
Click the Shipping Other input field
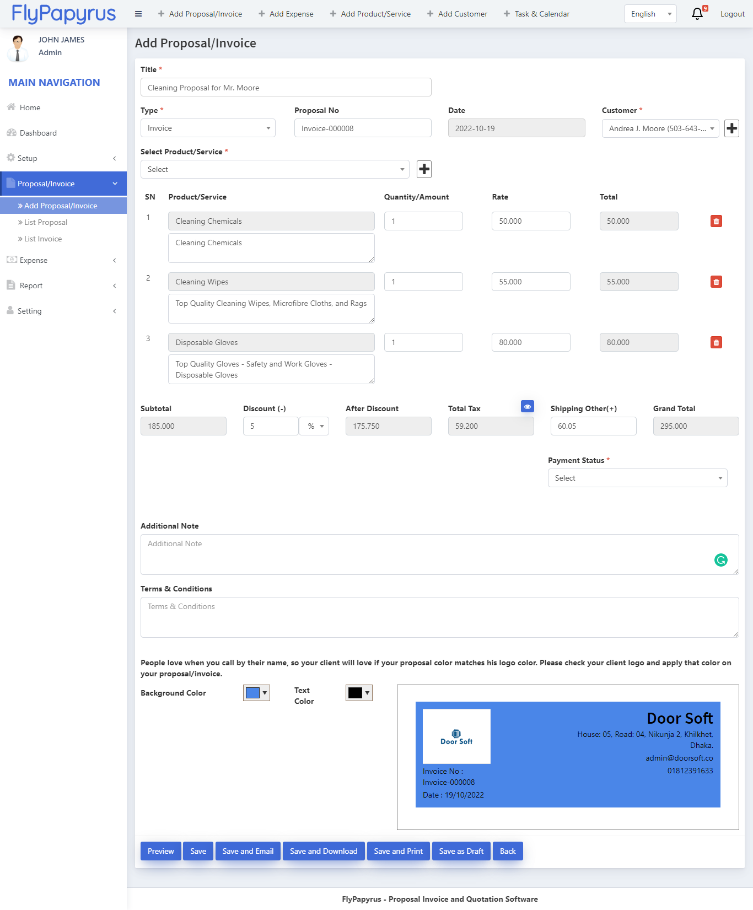click(593, 426)
